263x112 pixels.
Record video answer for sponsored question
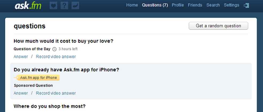pos(56,93)
